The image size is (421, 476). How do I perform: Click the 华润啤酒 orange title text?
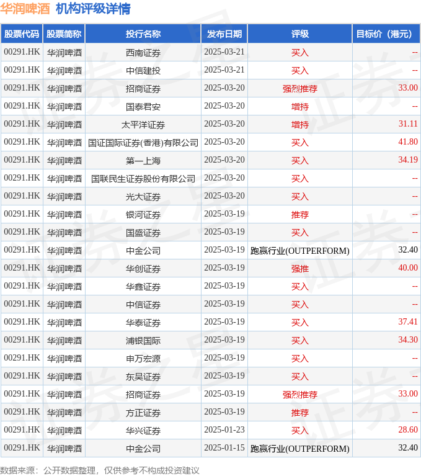(x=25, y=9)
